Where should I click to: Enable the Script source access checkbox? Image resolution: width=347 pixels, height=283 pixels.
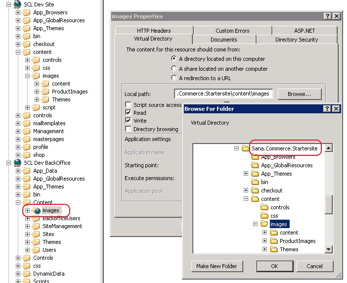129,105
